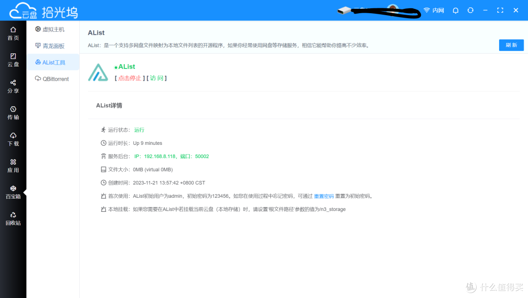
Task: Click the storage device icon in header
Action: [344, 10]
